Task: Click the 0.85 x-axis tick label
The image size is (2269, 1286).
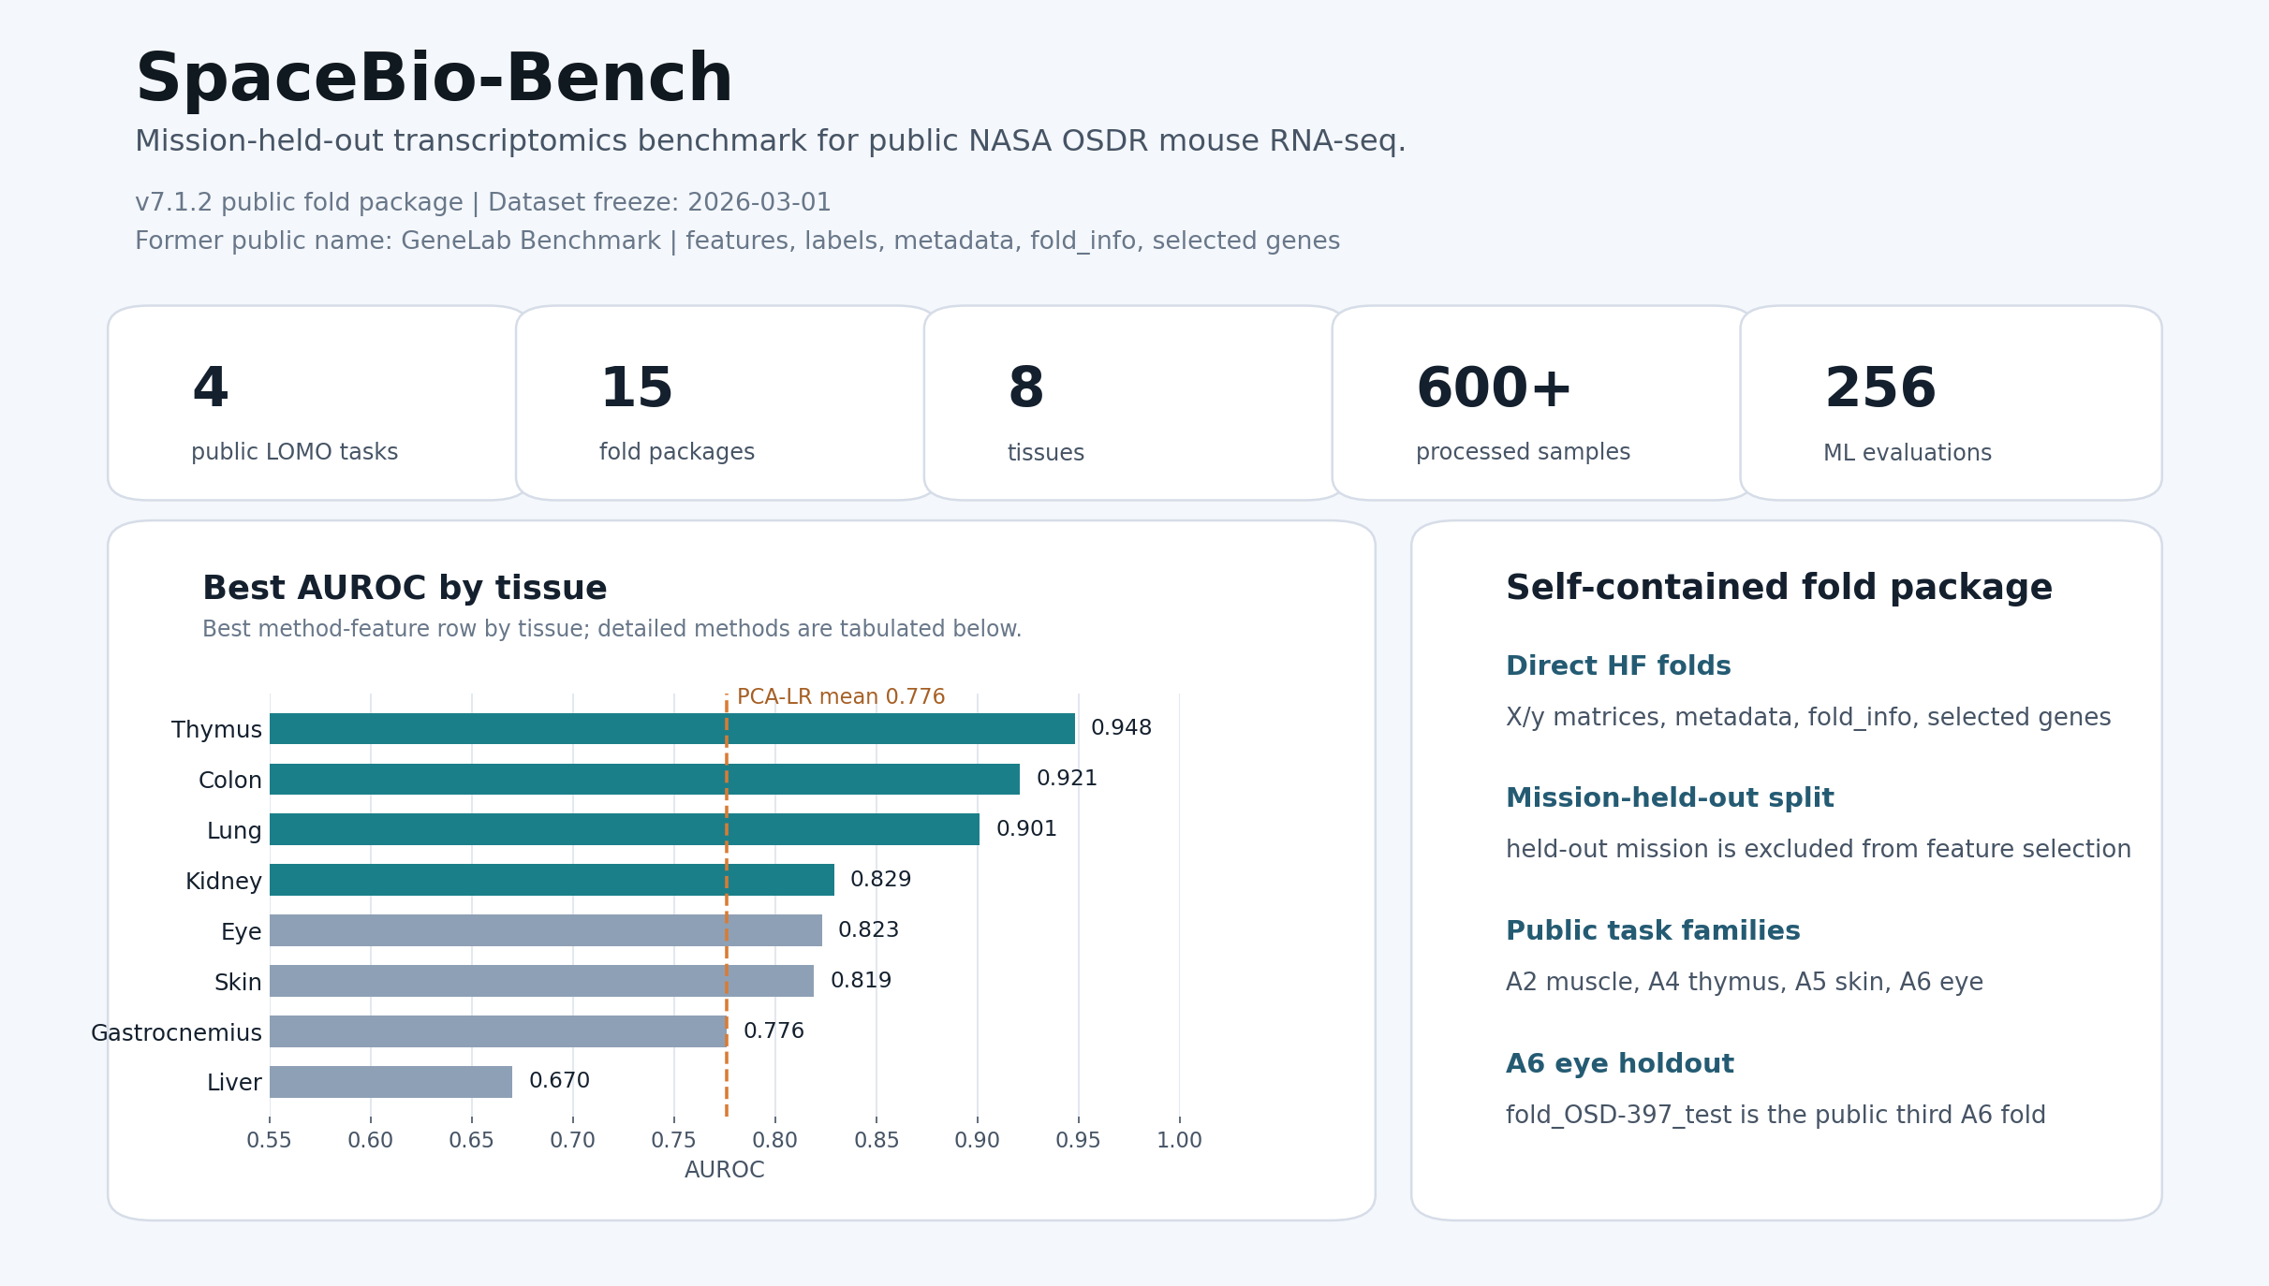Action: [877, 1140]
